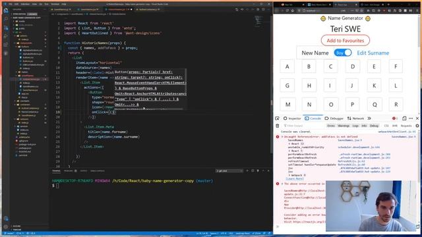Select letter K in name generator
Image resolution: width=422 pixels, height=237 pixels.
pyautogui.click(x=374, y=86)
